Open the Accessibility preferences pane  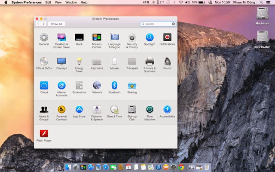pyautogui.click(x=167, y=111)
